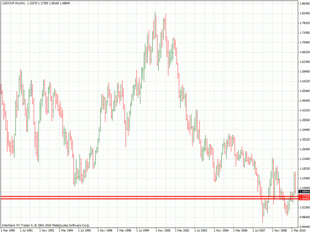Click the 1.46400 price axis label
The width and height of the screenshot is (310, 233).
[305, 101]
